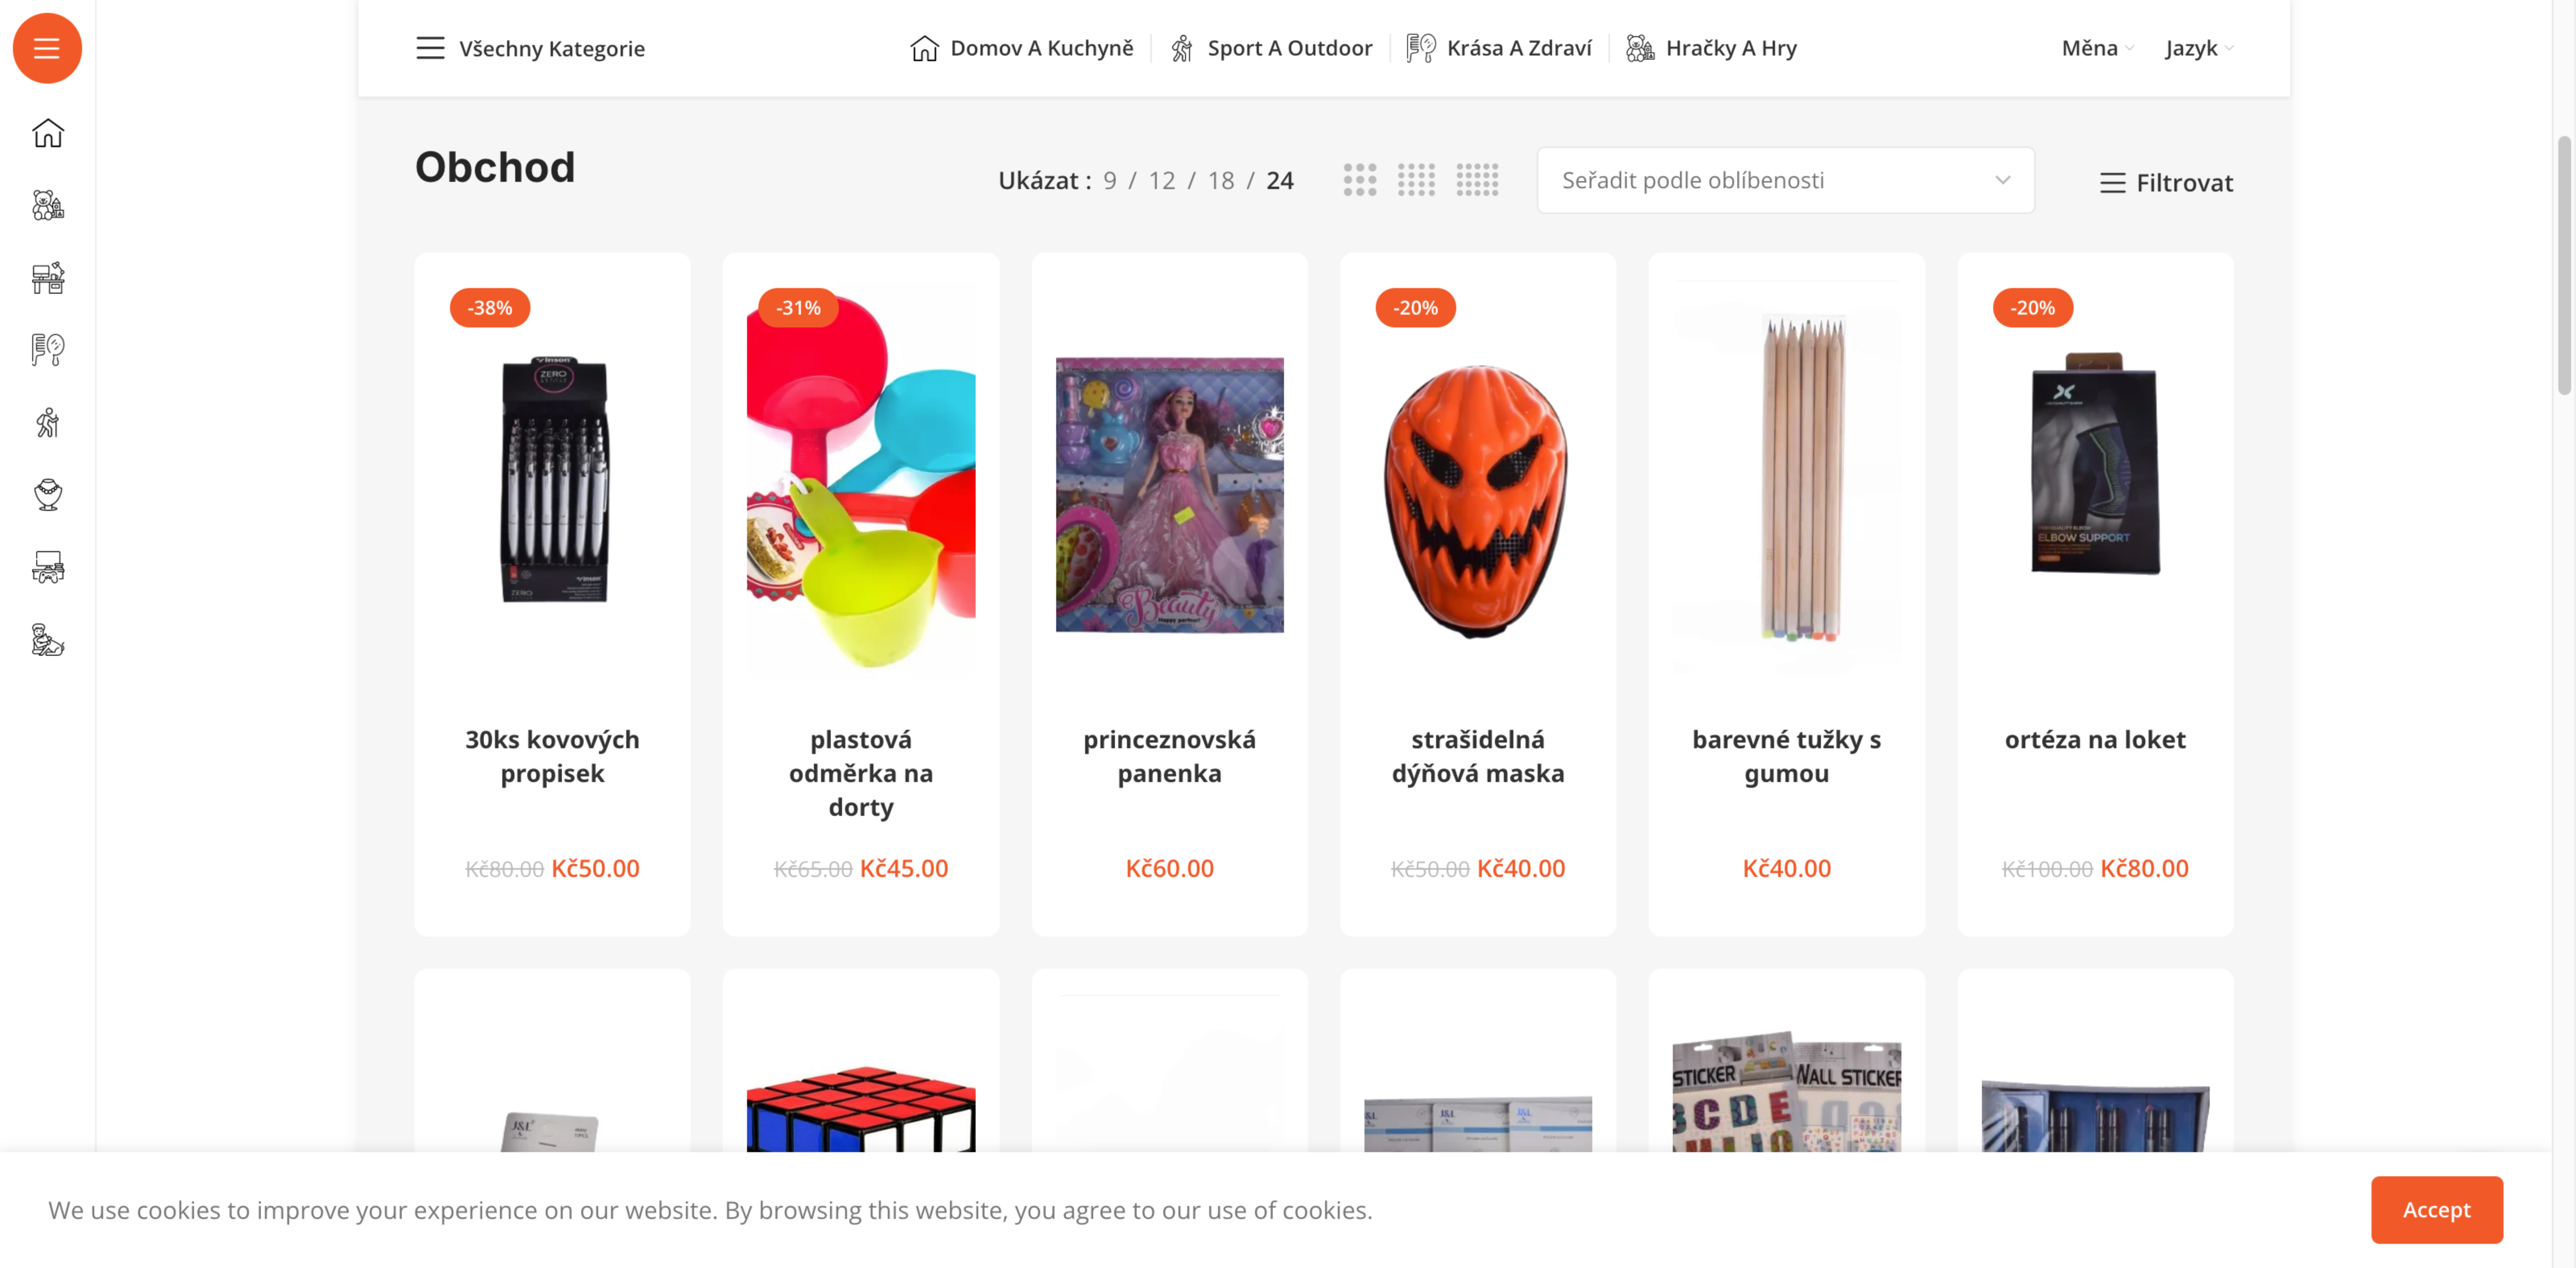Image resolution: width=2576 pixels, height=1268 pixels.
Task: Click the home icon in sidebar
Action: 47,133
